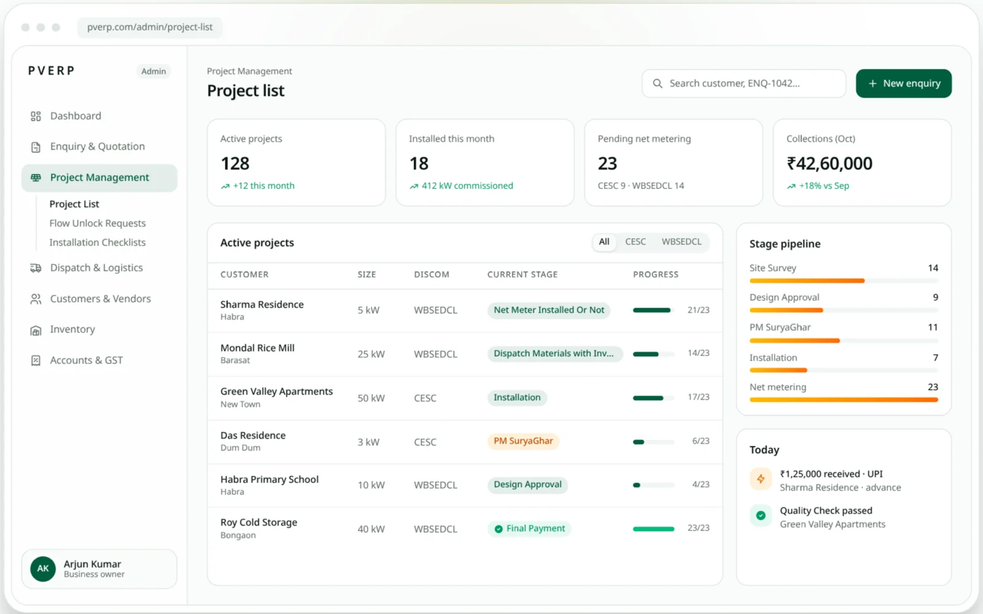Click the lightning icon beside UPI payment
Viewport: 983px width, 614px height.
(761, 479)
